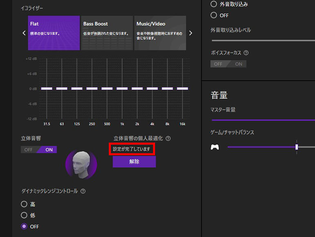Viewport: 315px width, 237px height.
Task: Select 高 dynamic range option
Action: click(24, 204)
